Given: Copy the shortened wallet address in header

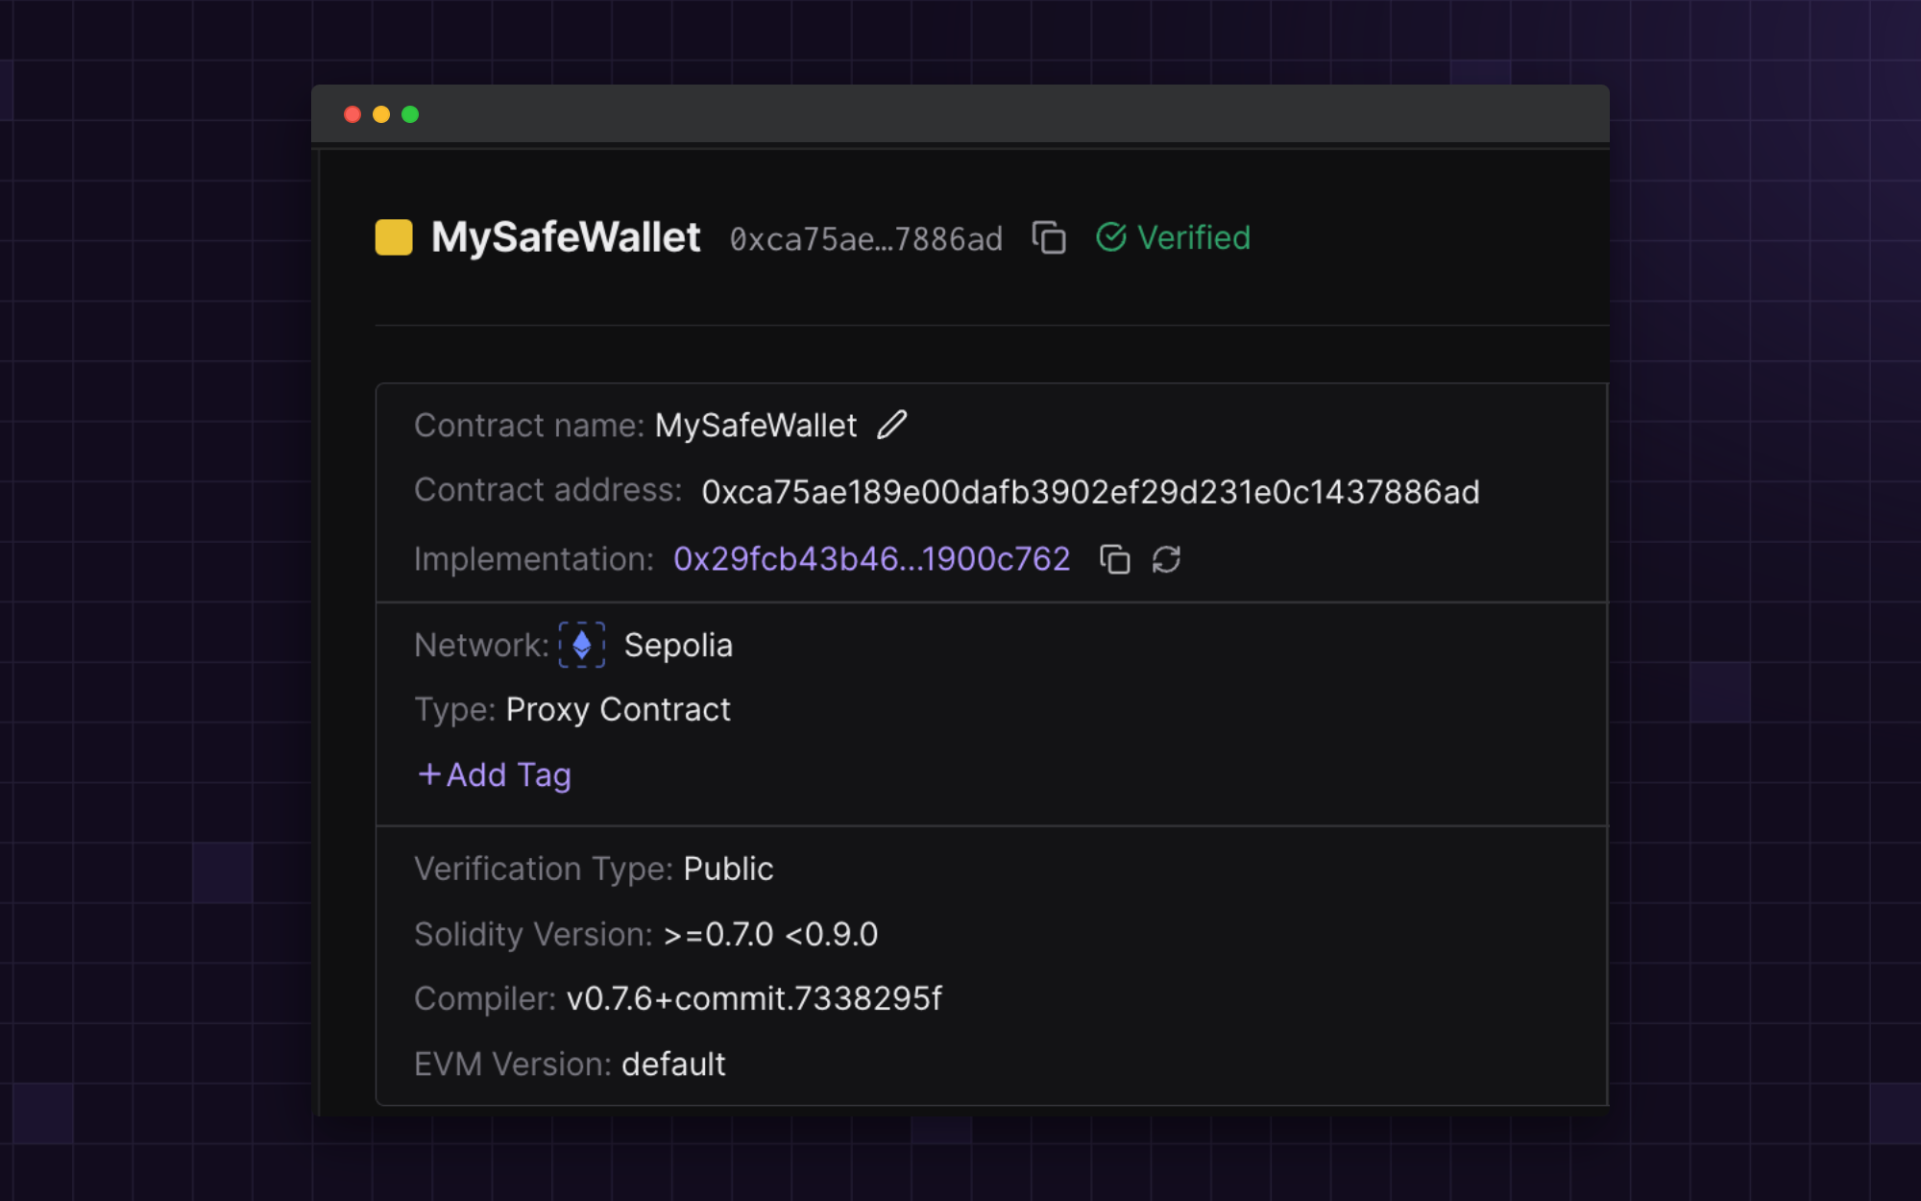Looking at the screenshot, I should click(1049, 237).
